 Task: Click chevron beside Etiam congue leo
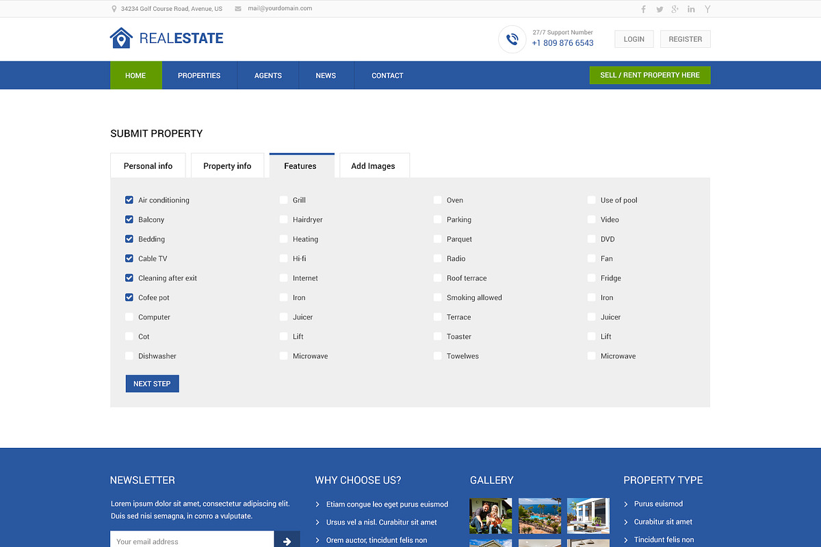point(317,505)
